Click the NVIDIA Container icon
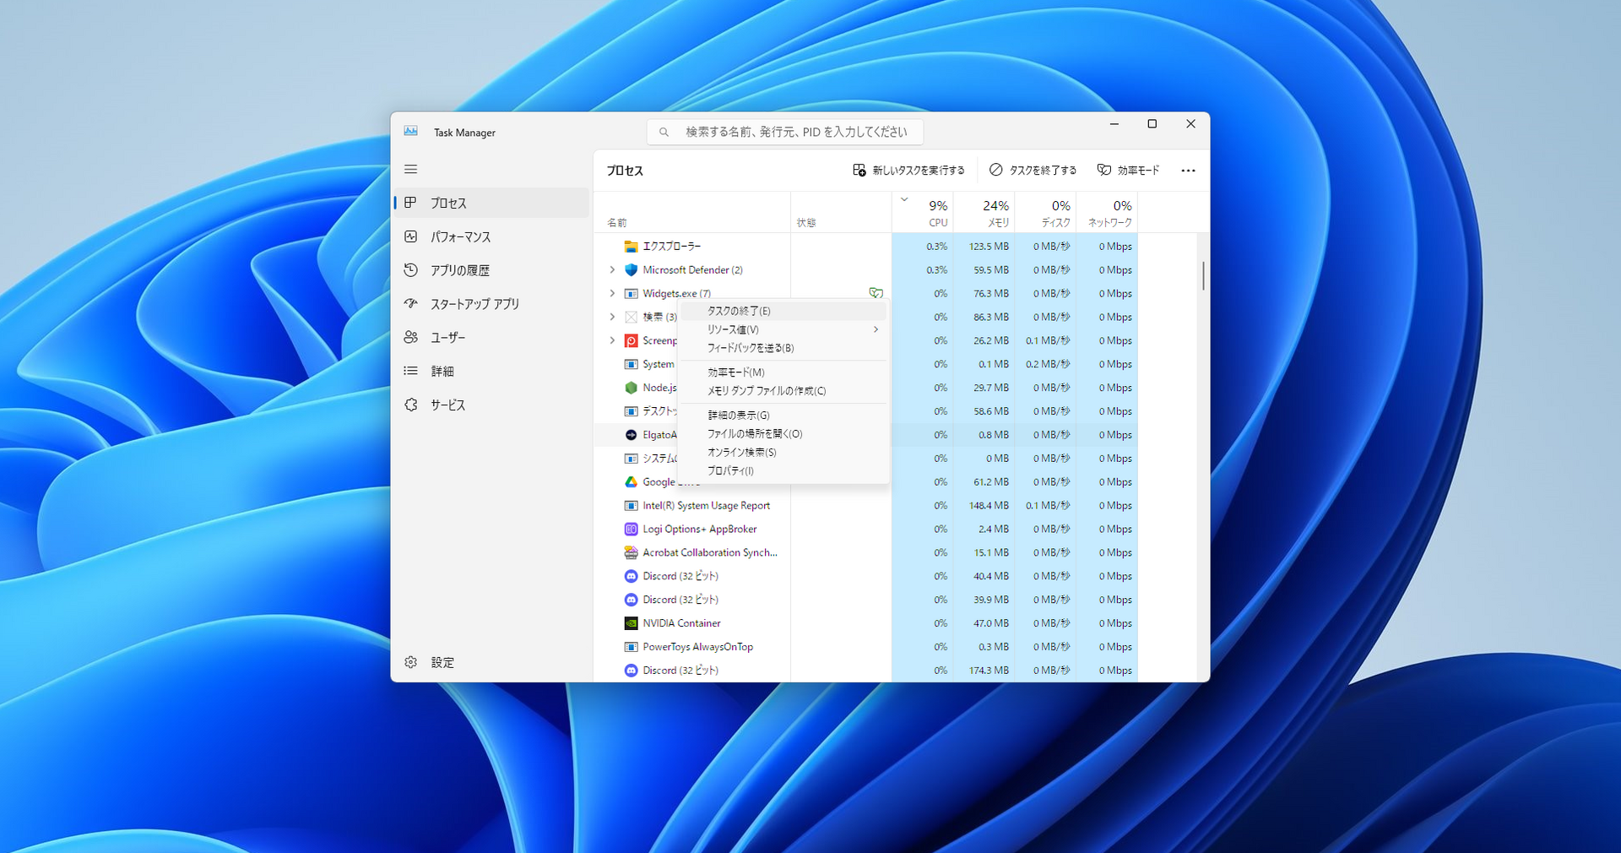Image resolution: width=1621 pixels, height=853 pixels. pyautogui.click(x=631, y=623)
